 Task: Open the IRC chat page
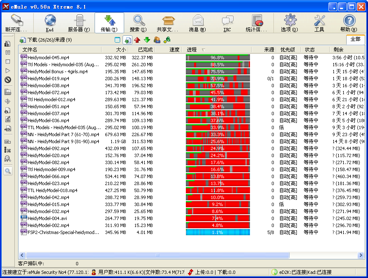click(x=227, y=23)
